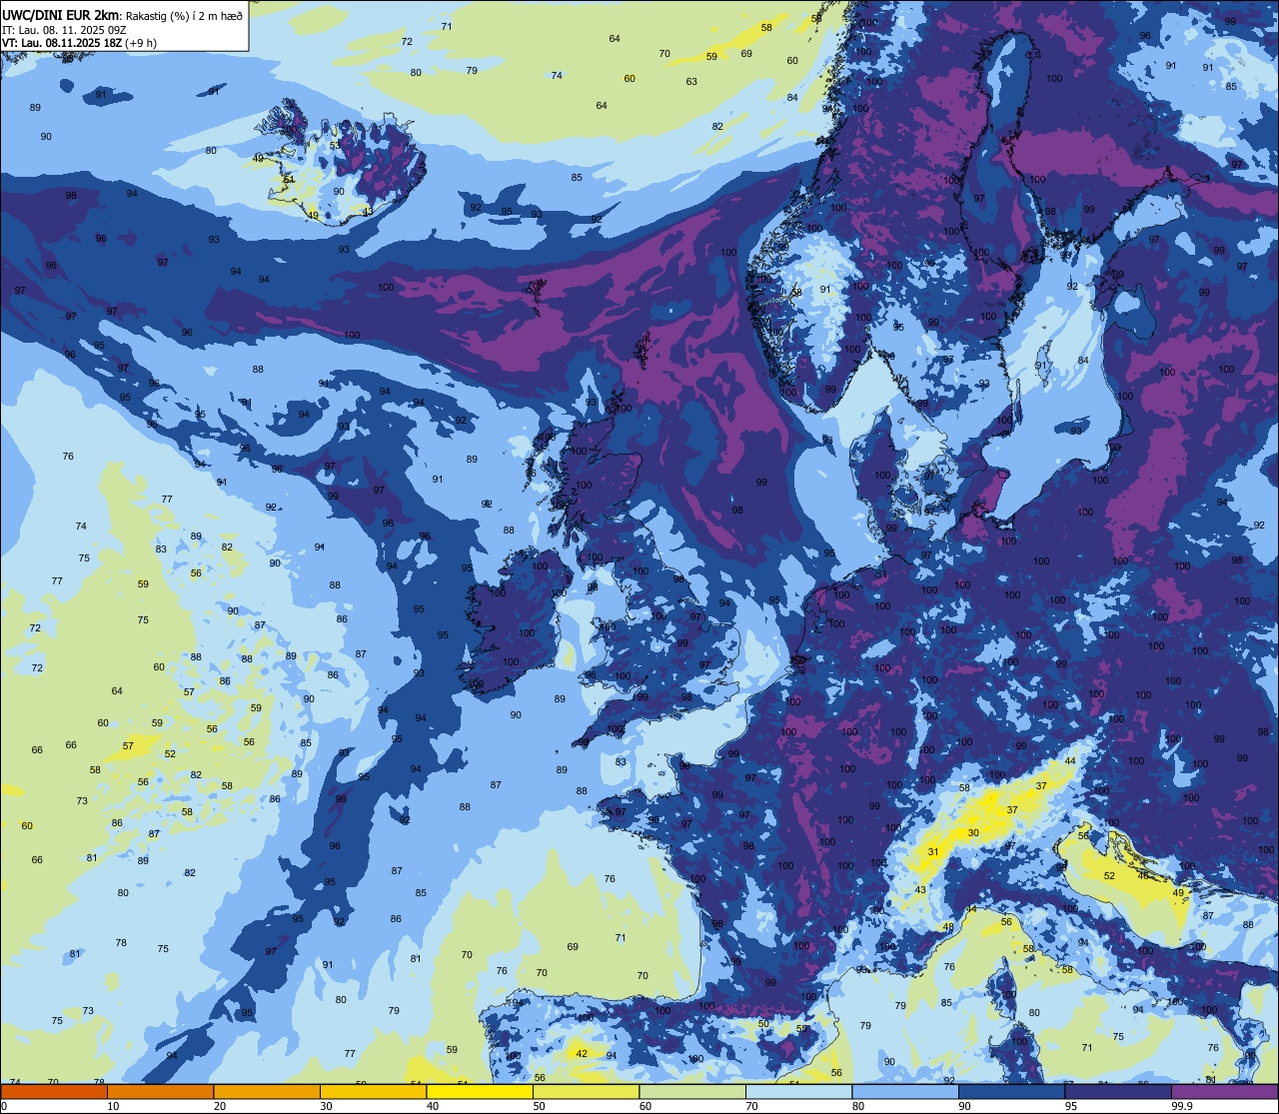The image size is (1279, 1114).
Task: Click the text "Rakastig (%) í 2 m hæð"
Action: pyautogui.click(x=183, y=15)
